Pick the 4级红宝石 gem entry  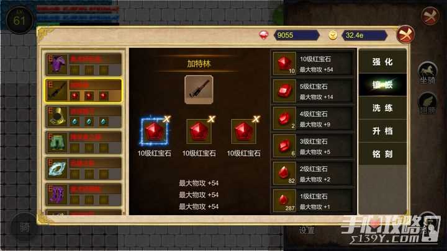tap(313, 118)
